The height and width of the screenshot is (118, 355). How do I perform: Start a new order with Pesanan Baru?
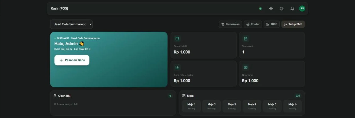(72, 60)
